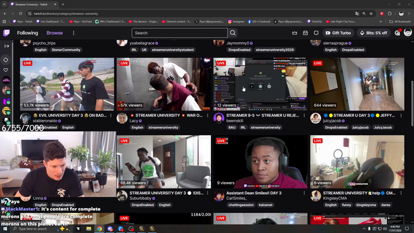Click the streameruniversity2026 tag
The width and height of the screenshot is (414, 233).
pos(274,50)
